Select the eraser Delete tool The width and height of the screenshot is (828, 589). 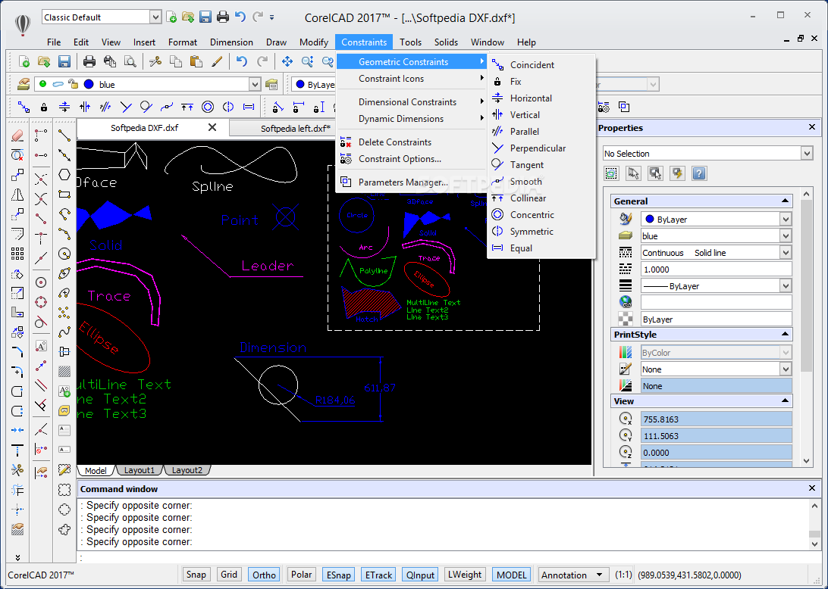pyautogui.click(x=17, y=136)
